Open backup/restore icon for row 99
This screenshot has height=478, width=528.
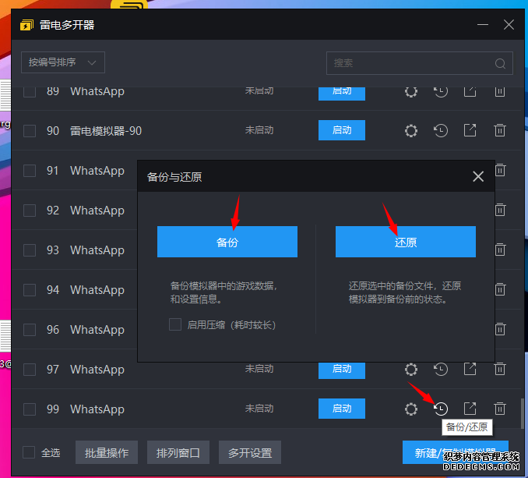tap(441, 409)
